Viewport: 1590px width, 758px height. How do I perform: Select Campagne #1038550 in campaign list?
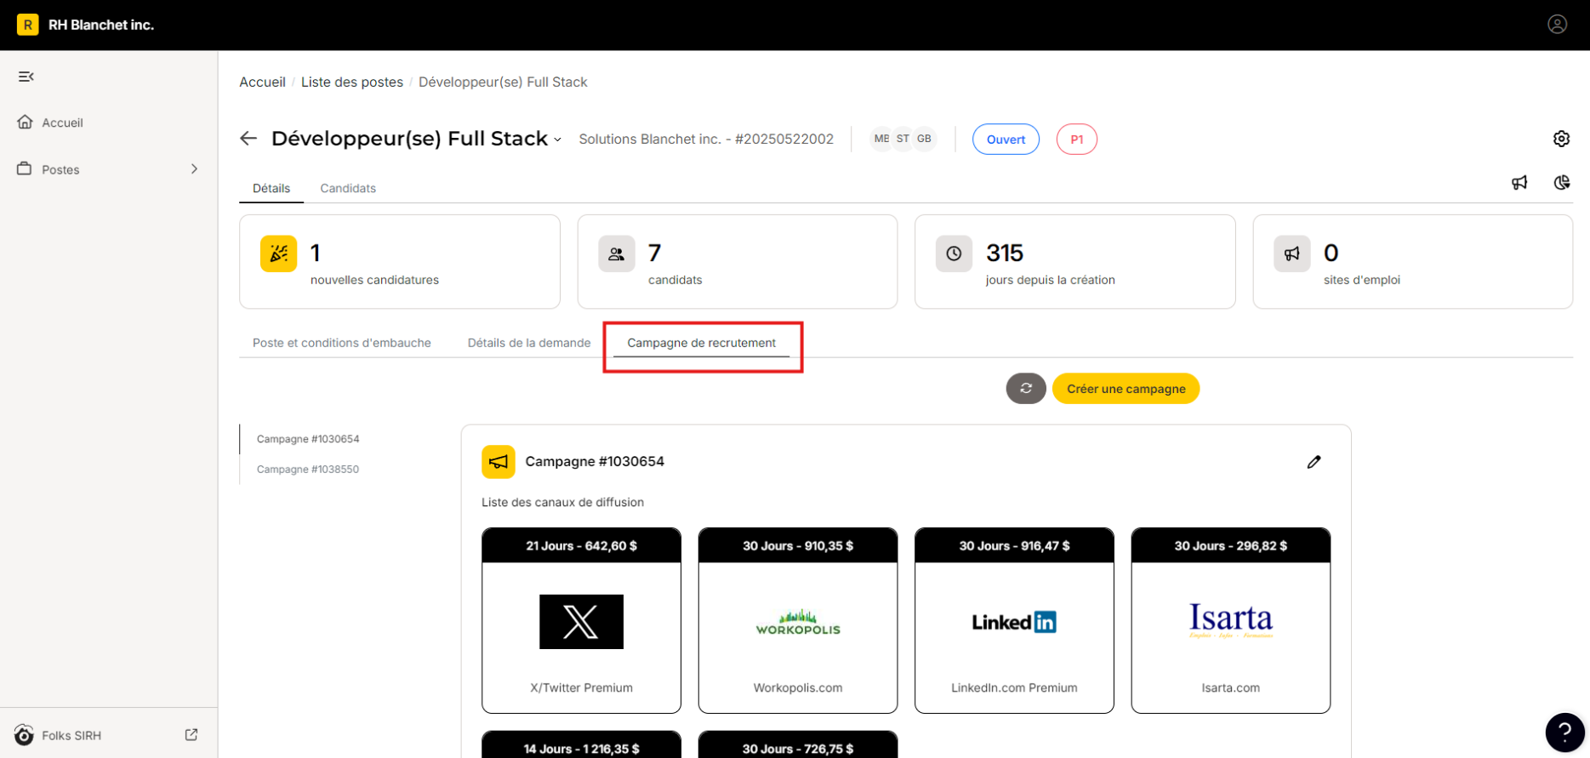click(x=308, y=470)
